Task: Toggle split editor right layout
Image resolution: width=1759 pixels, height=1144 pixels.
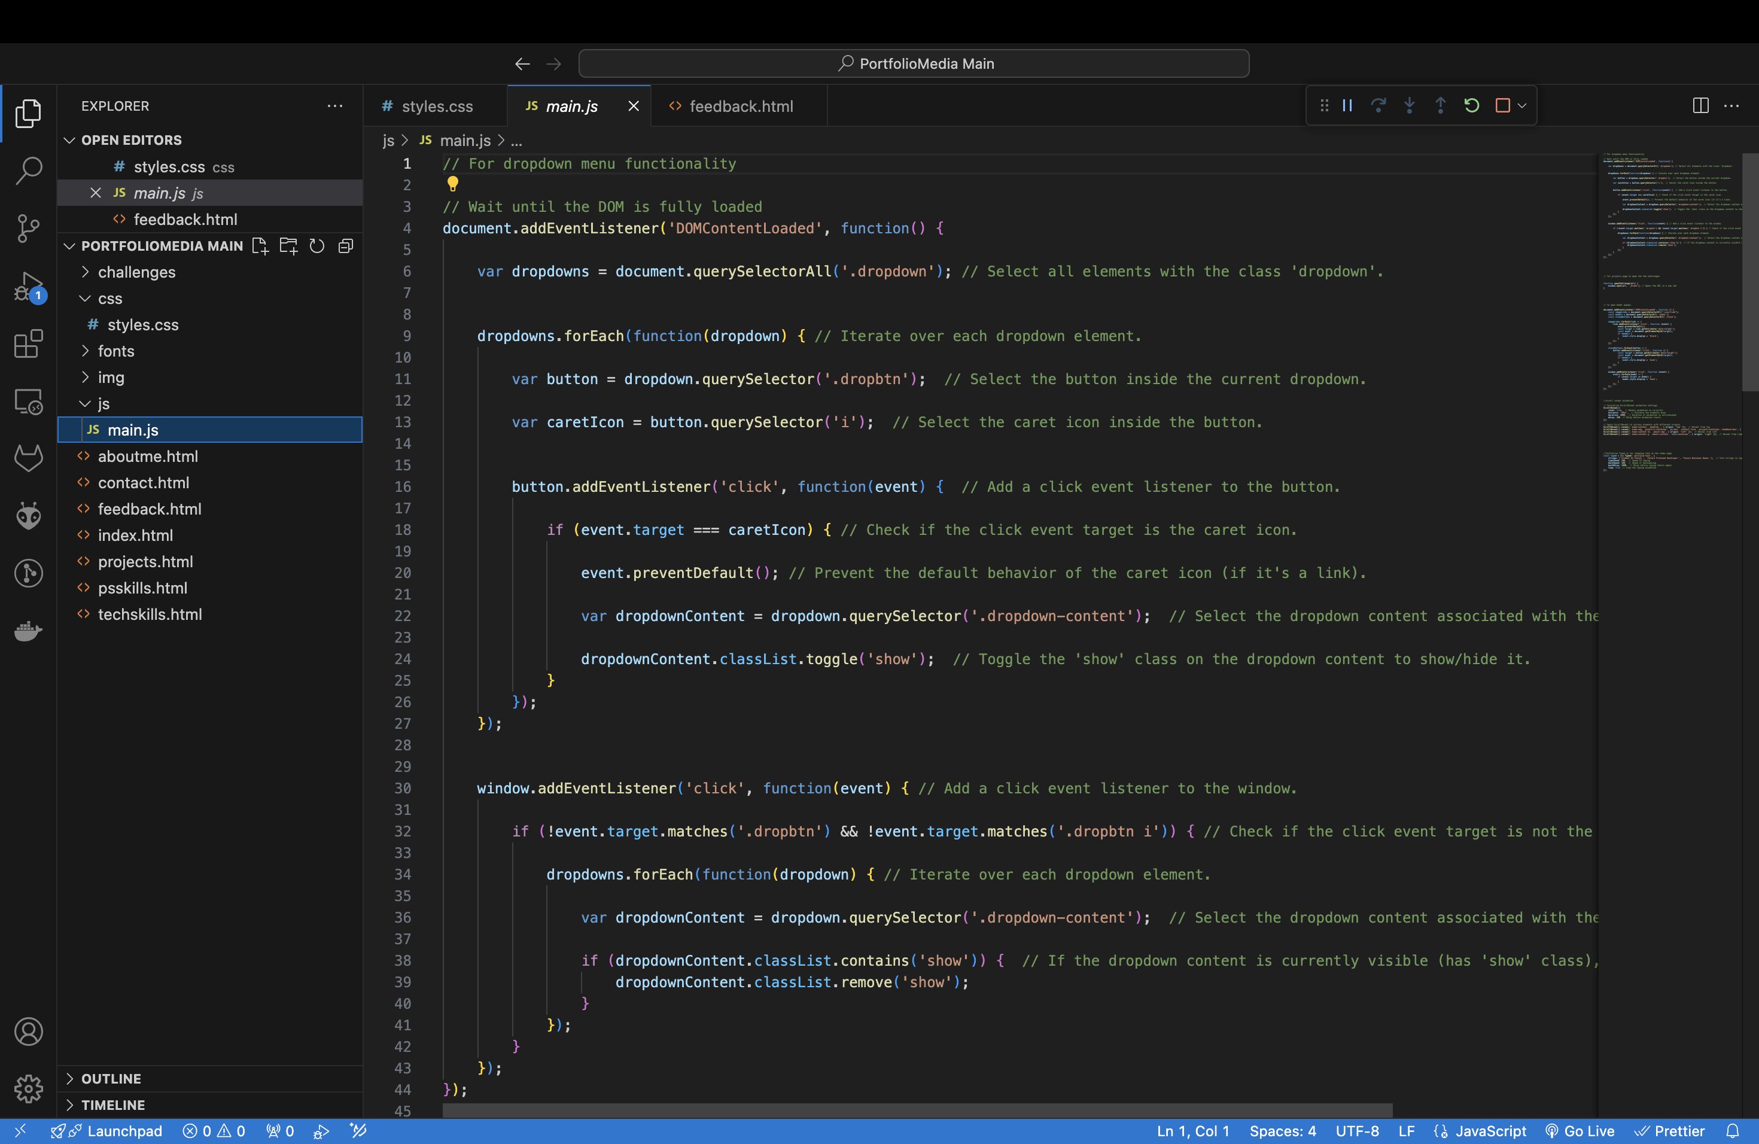Action: pos(1700,106)
